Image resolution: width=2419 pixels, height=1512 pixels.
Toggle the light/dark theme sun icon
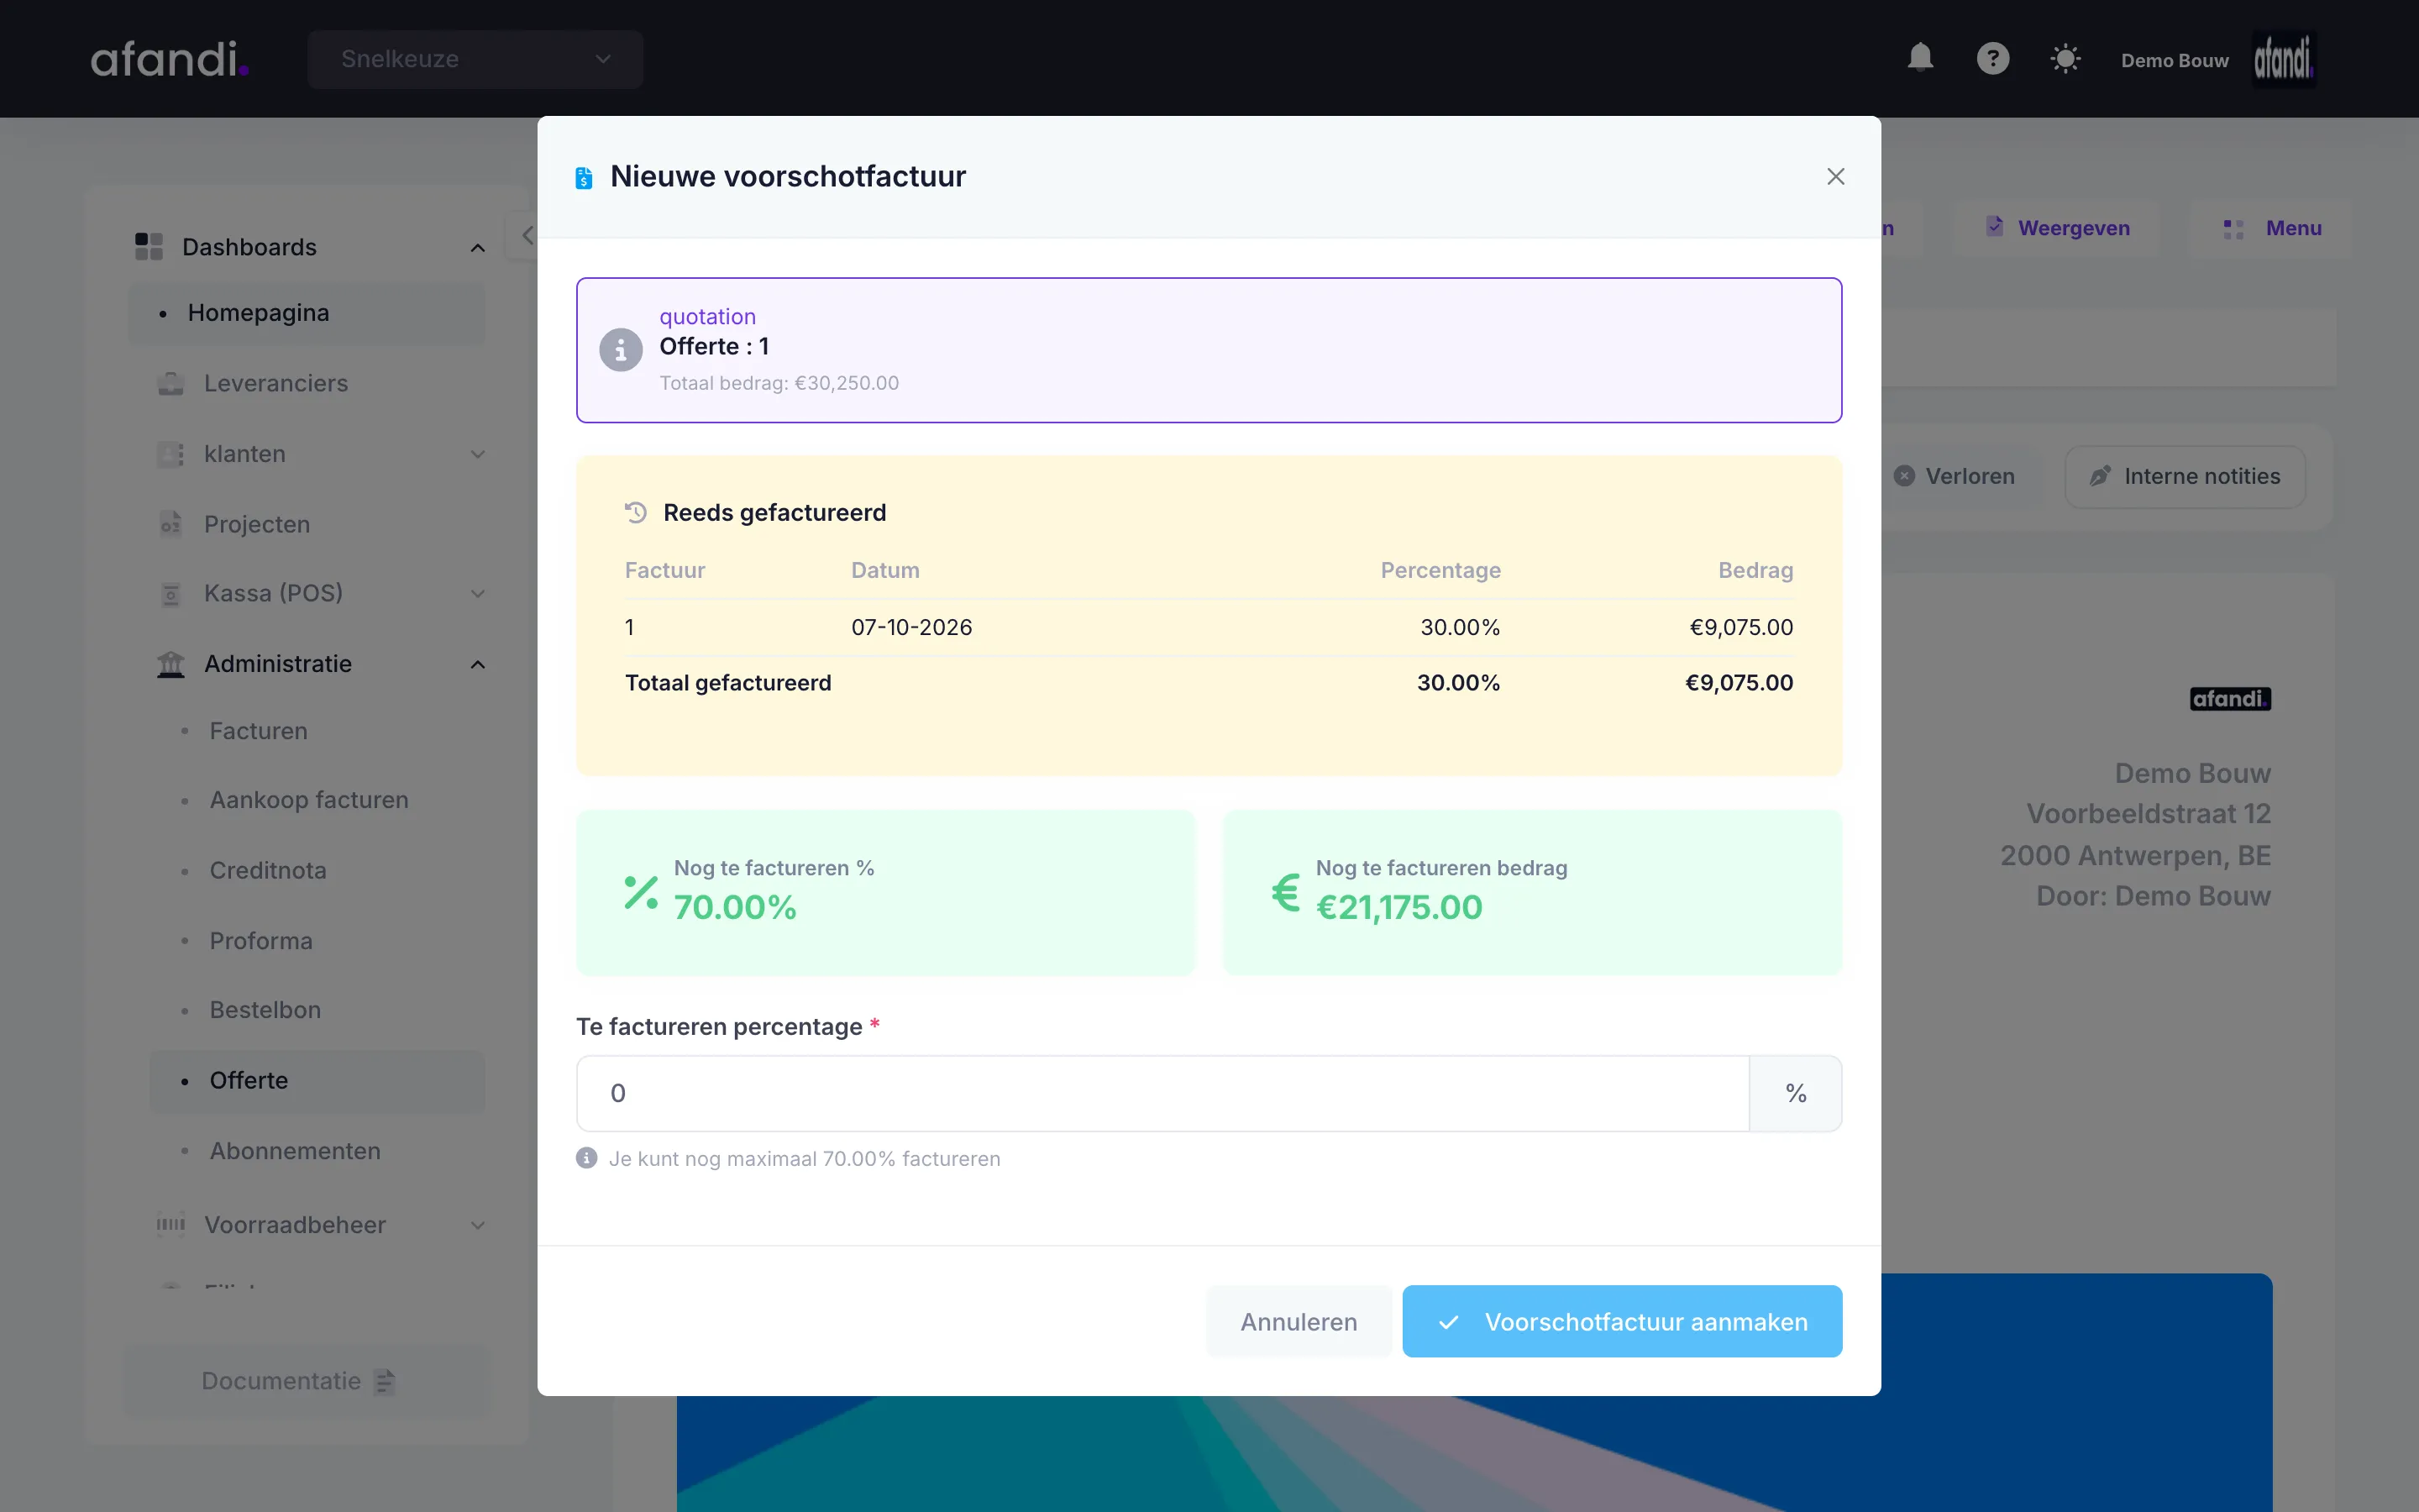[x=2065, y=58]
